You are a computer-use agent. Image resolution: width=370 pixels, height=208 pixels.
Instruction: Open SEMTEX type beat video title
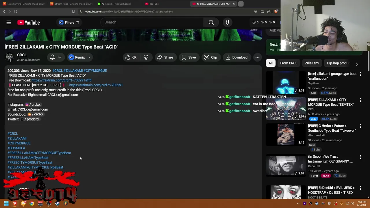point(331,102)
